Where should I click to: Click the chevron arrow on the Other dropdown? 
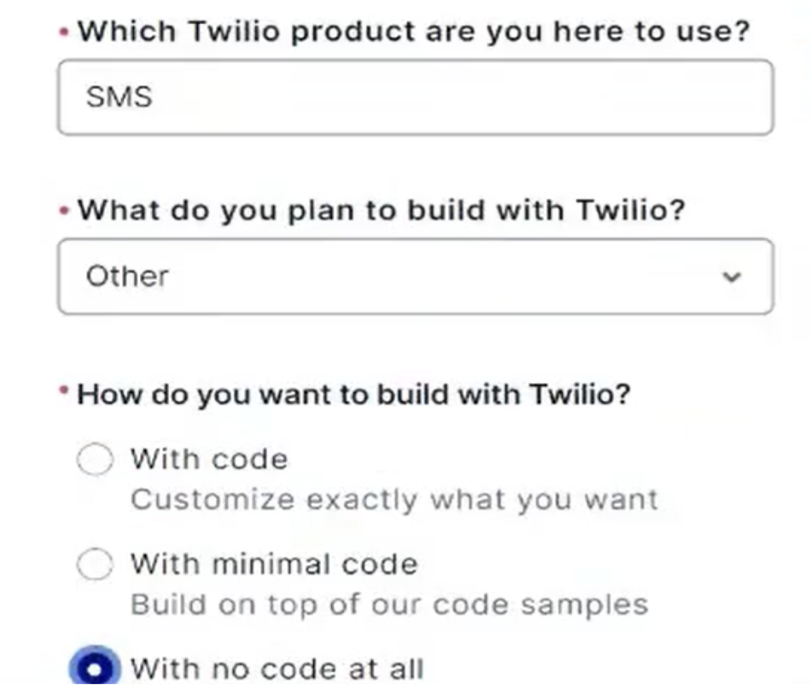click(731, 277)
